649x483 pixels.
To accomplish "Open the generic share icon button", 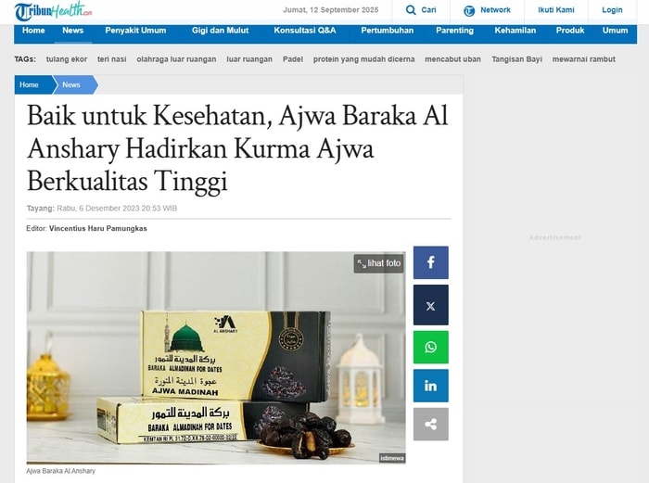I will (430, 425).
